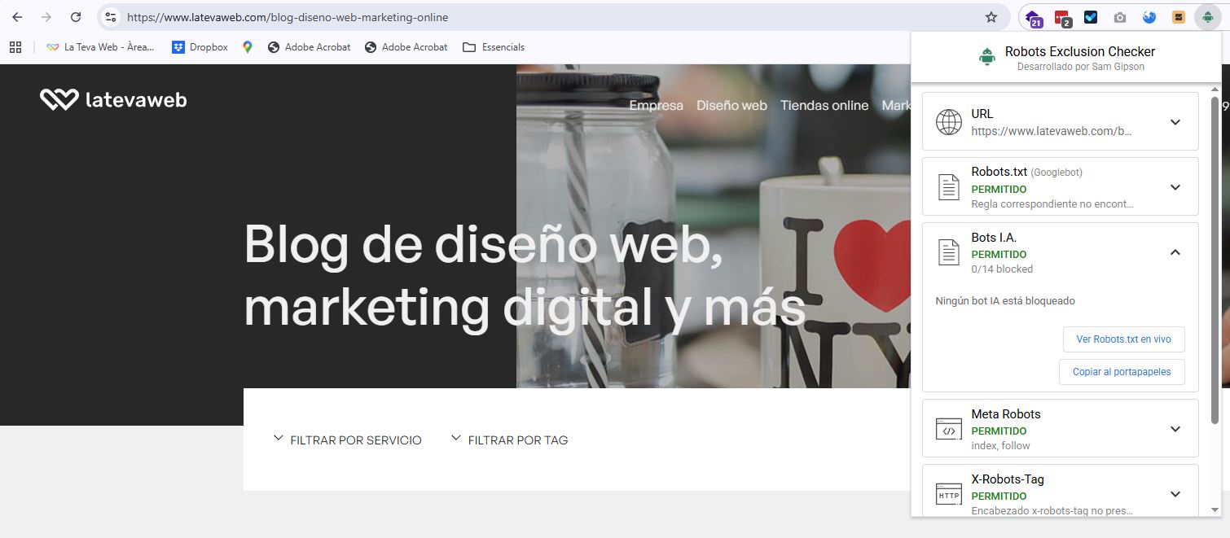Open the Tiendas online menu item
1230x538 pixels.
point(824,105)
